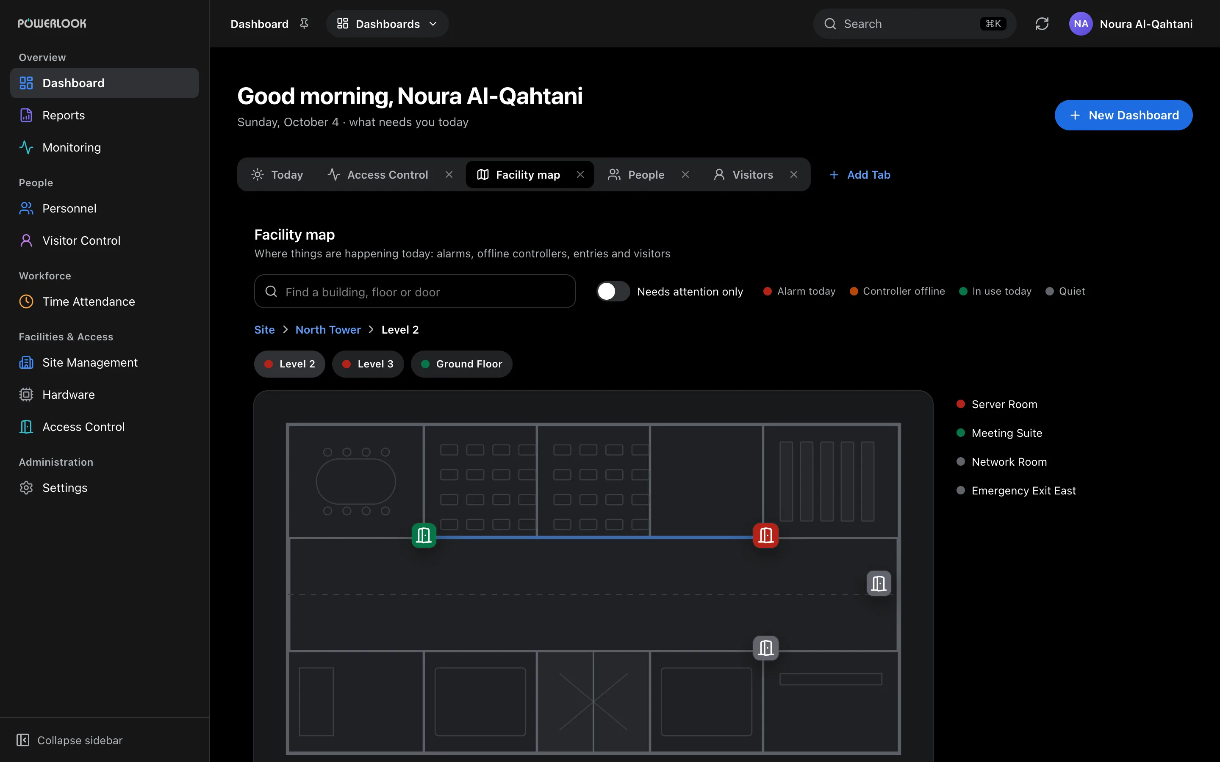This screenshot has width=1220, height=762.
Task: Click the Dashboard grid icon in sidebar
Action: tap(26, 83)
